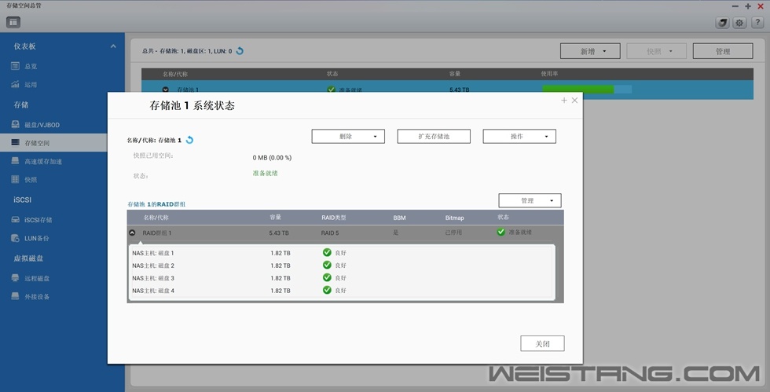Image resolution: width=770 pixels, height=392 pixels.
Task: Minimize the 存储空间总管 window
Action: pos(735,6)
